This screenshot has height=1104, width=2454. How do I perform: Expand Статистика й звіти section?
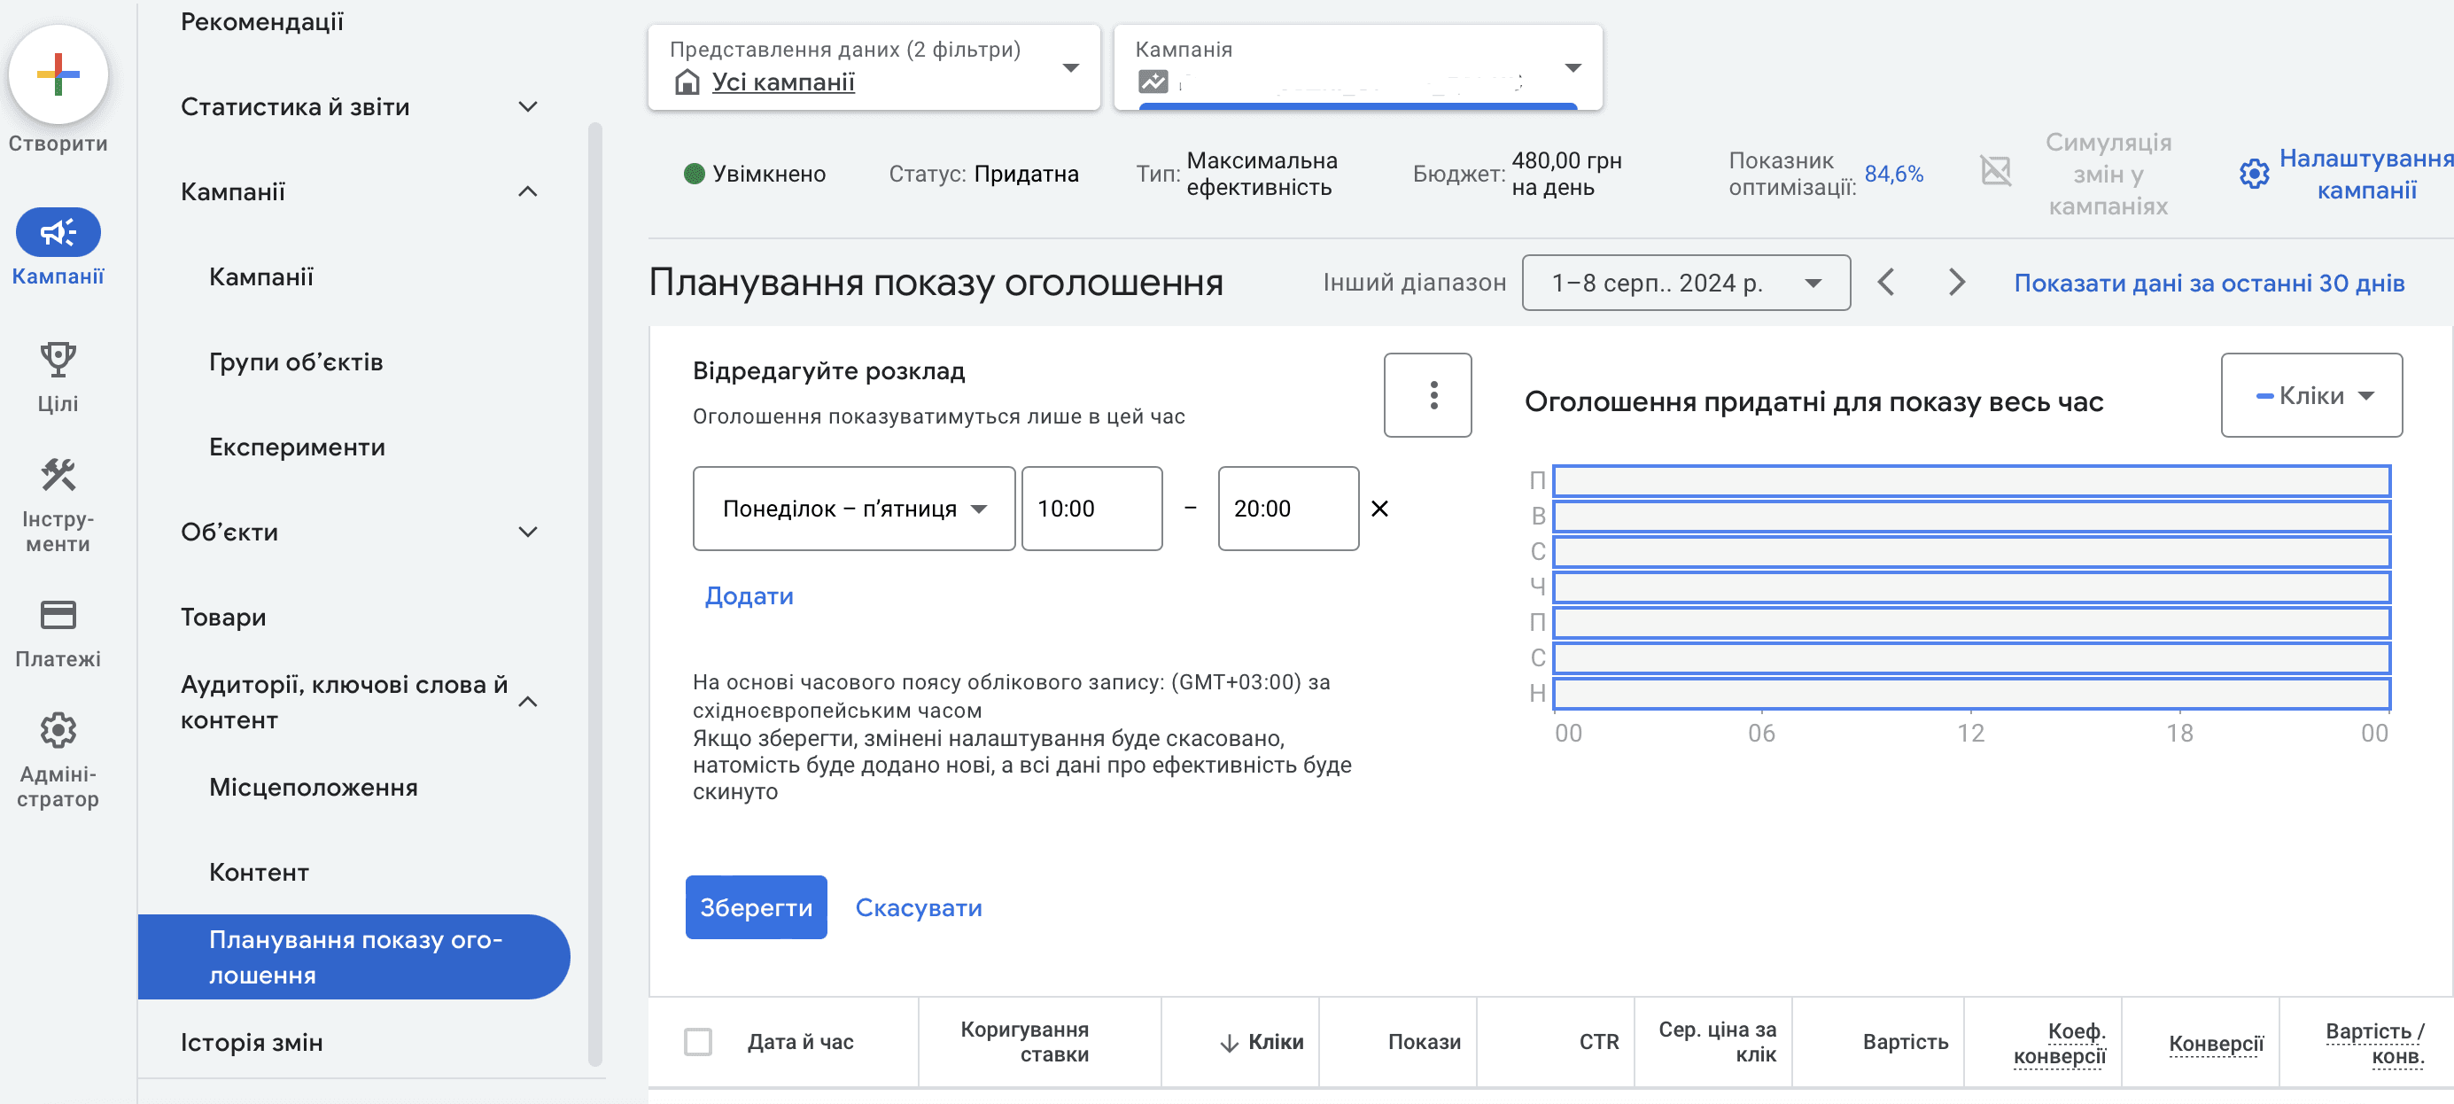pyautogui.click(x=528, y=106)
